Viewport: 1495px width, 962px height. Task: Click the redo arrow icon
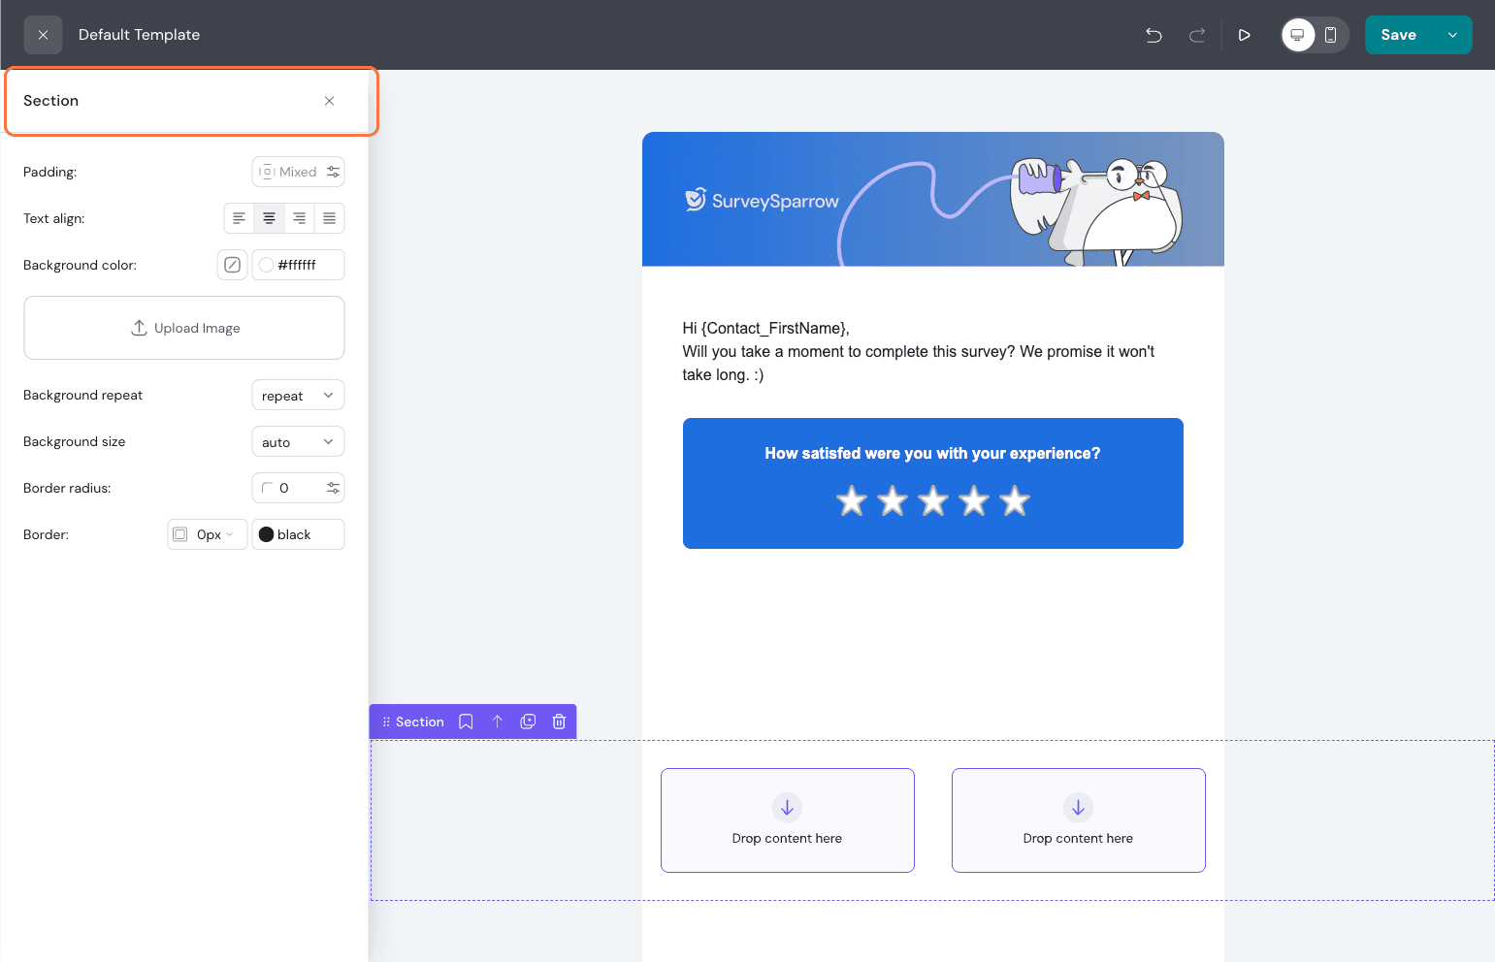click(x=1197, y=35)
